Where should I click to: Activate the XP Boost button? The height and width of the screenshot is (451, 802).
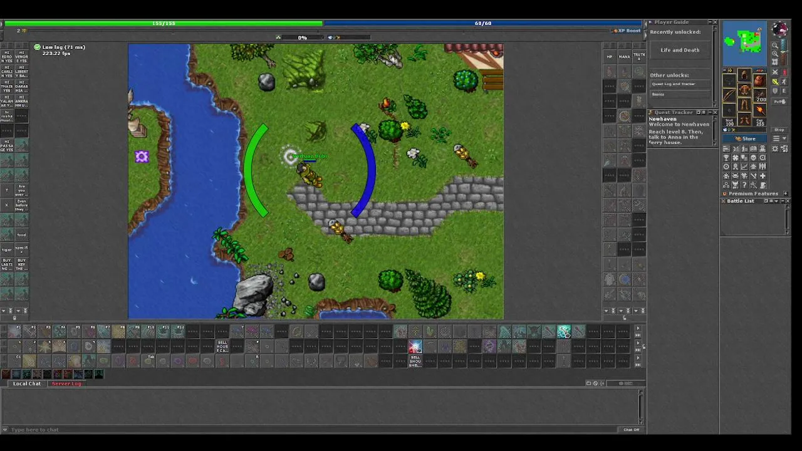pyautogui.click(x=627, y=30)
